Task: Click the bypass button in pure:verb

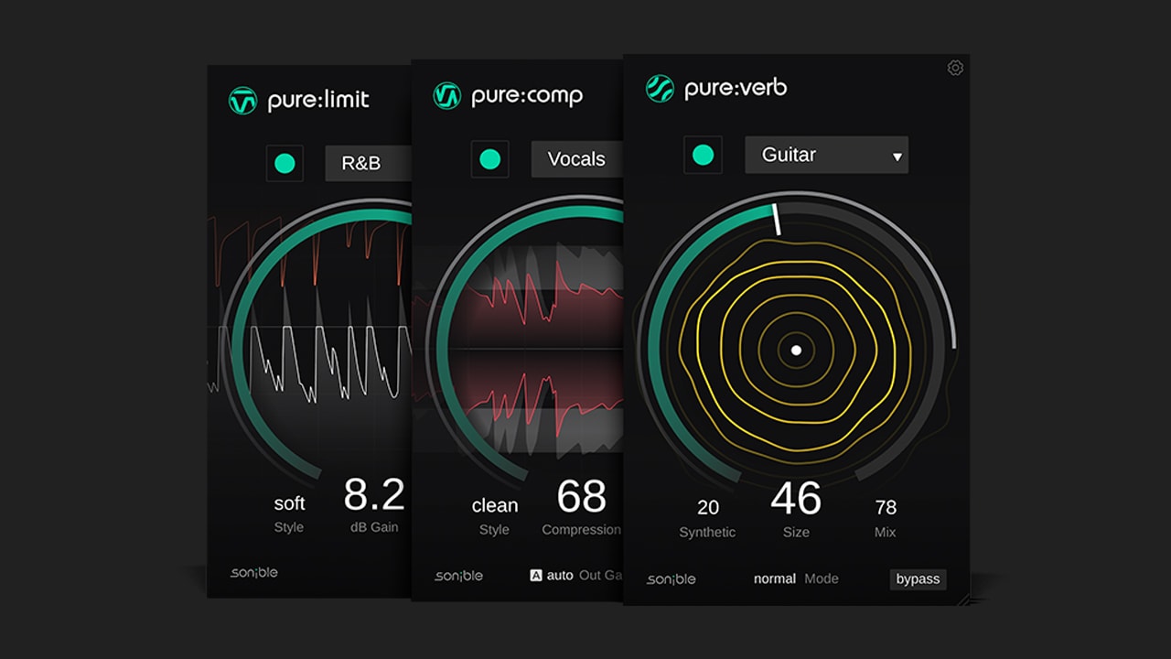Action: (x=918, y=579)
